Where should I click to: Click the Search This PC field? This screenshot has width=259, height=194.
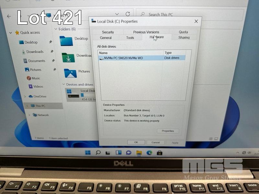(168, 15)
